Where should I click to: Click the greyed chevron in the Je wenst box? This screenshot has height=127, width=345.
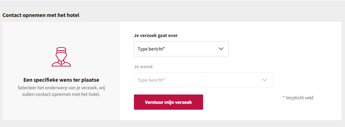point(265,80)
